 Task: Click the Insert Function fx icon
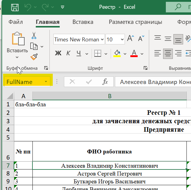click(105, 82)
